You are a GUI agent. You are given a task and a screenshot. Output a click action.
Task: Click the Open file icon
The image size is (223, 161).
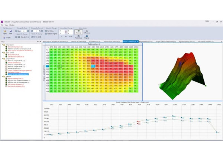[x=5, y=32]
